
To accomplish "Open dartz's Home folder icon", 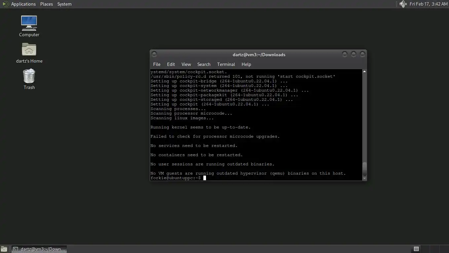I will tap(29, 53).
